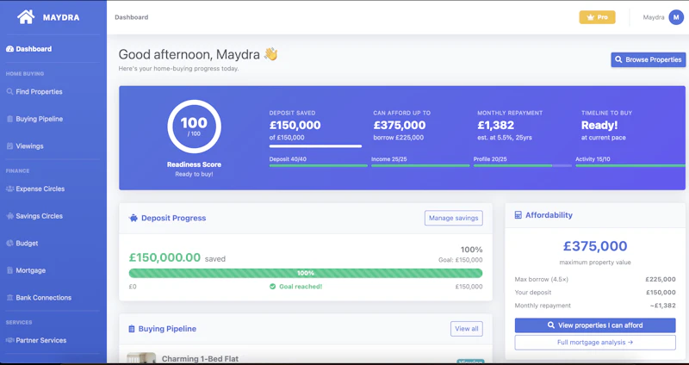Click the waving hand emoji in greeting
This screenshot has width=689, height=365.
tap(270, 54)
